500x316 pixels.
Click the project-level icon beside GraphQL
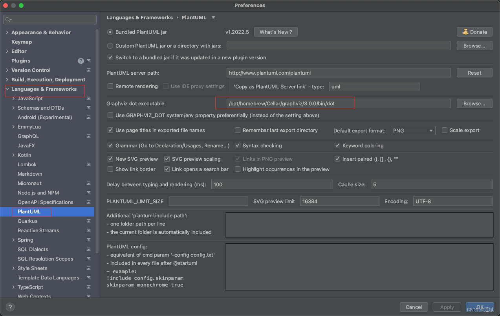tap(88, 136)
